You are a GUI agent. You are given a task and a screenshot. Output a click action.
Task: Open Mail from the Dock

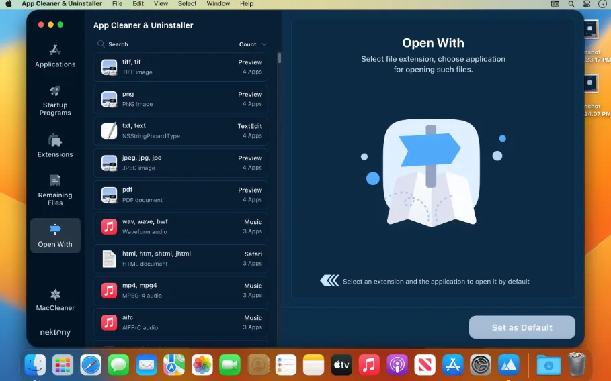click(147, 365)
